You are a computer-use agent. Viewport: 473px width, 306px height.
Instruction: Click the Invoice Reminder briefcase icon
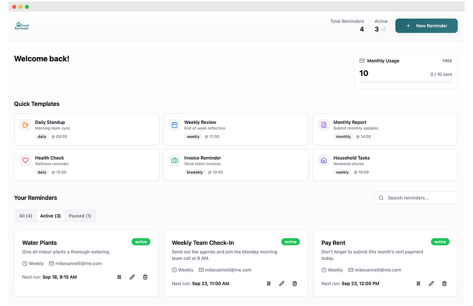coord(174,160)
